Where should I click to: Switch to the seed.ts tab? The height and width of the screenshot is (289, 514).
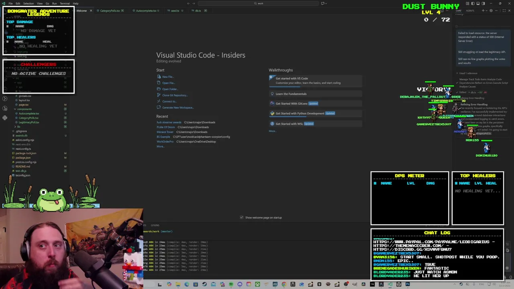[x=175, y=11]
